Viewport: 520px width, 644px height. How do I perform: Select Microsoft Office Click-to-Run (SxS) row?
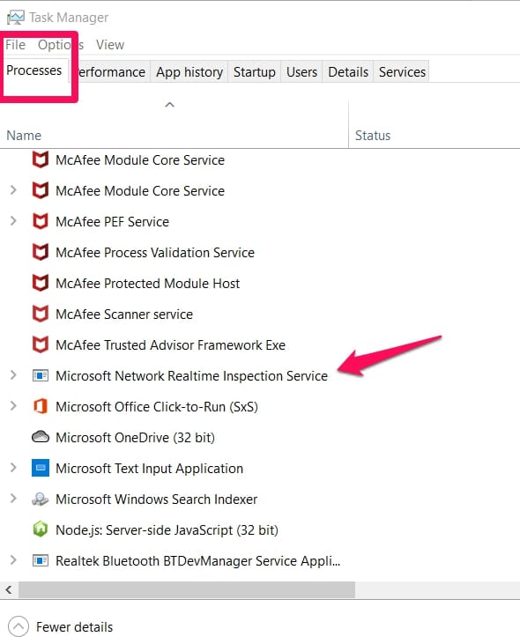pos(260,406)
